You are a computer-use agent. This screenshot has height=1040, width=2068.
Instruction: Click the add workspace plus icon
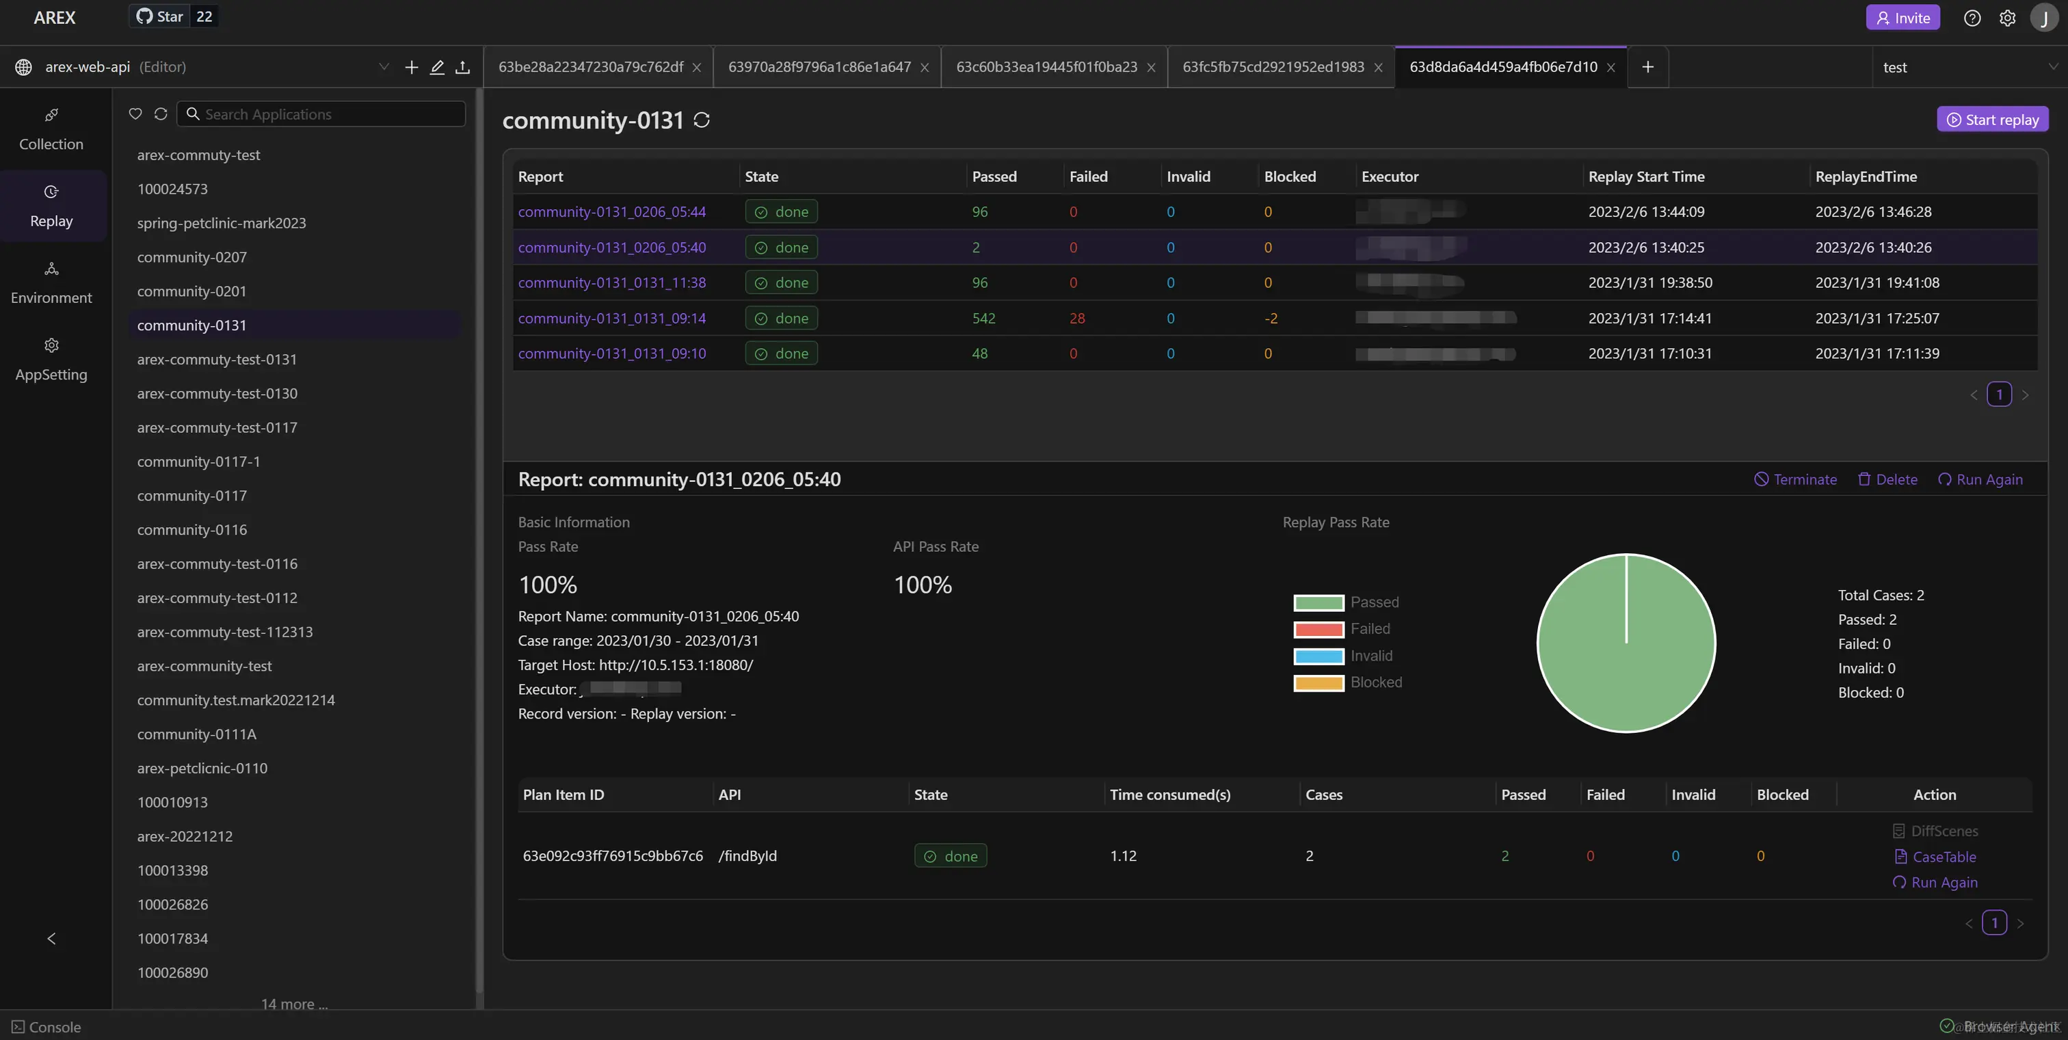click(411, 68)
